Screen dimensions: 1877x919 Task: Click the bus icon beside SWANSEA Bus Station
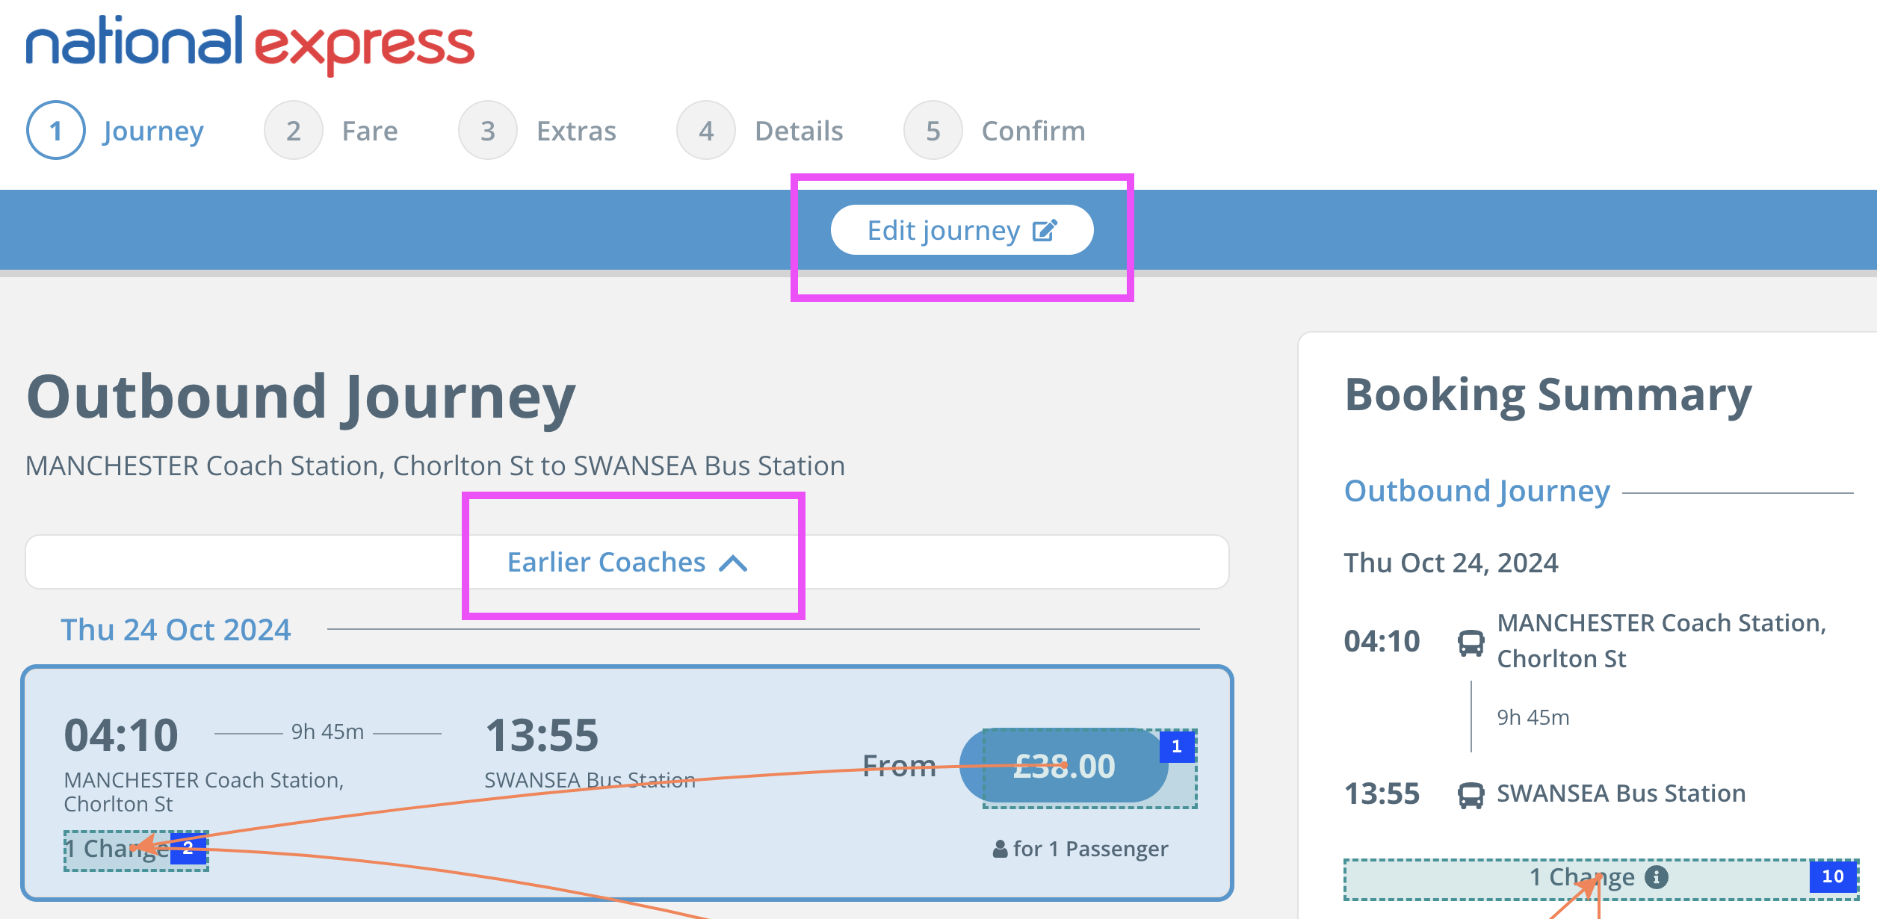tap(1471, 794)
